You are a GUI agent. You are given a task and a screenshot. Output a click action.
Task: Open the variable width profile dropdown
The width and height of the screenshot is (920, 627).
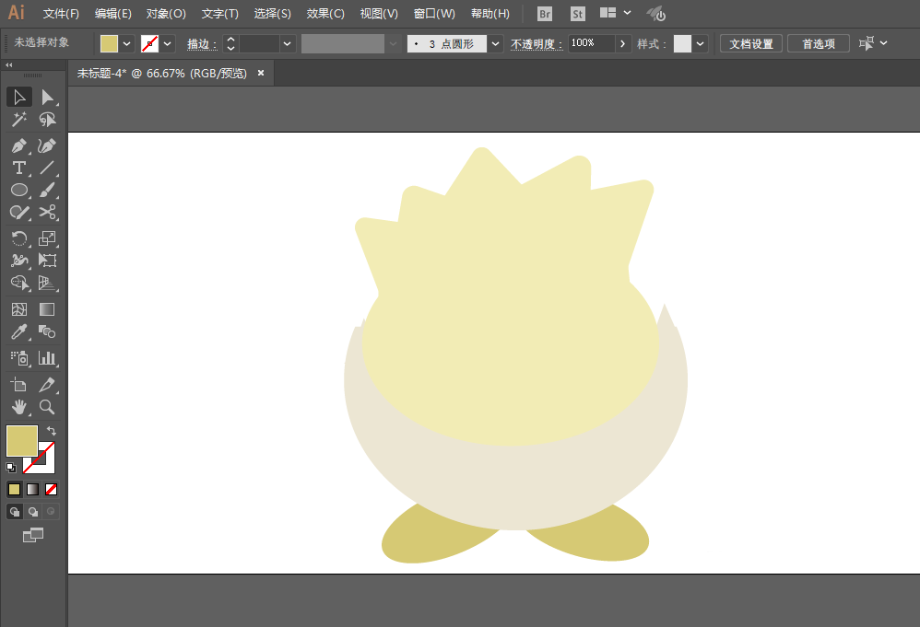point(393,44)
